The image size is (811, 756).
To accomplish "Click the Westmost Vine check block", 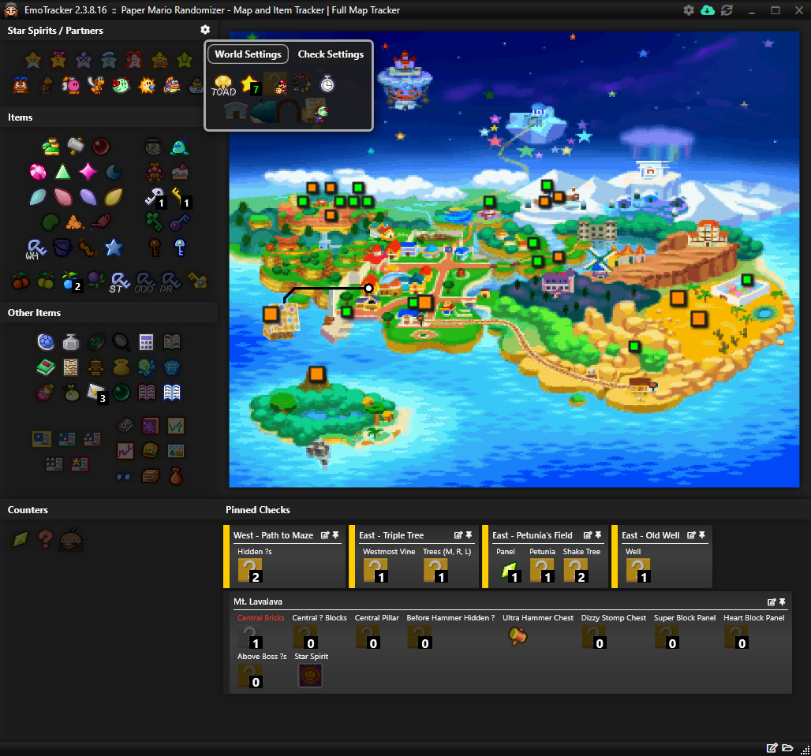I will click(376, 571).
